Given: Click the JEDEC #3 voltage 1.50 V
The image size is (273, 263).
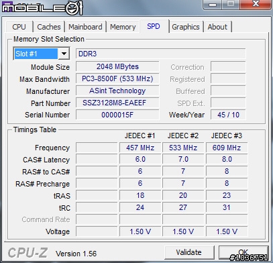Looking at the screenshot, I should pyautogui.click(x=227, y=231).
